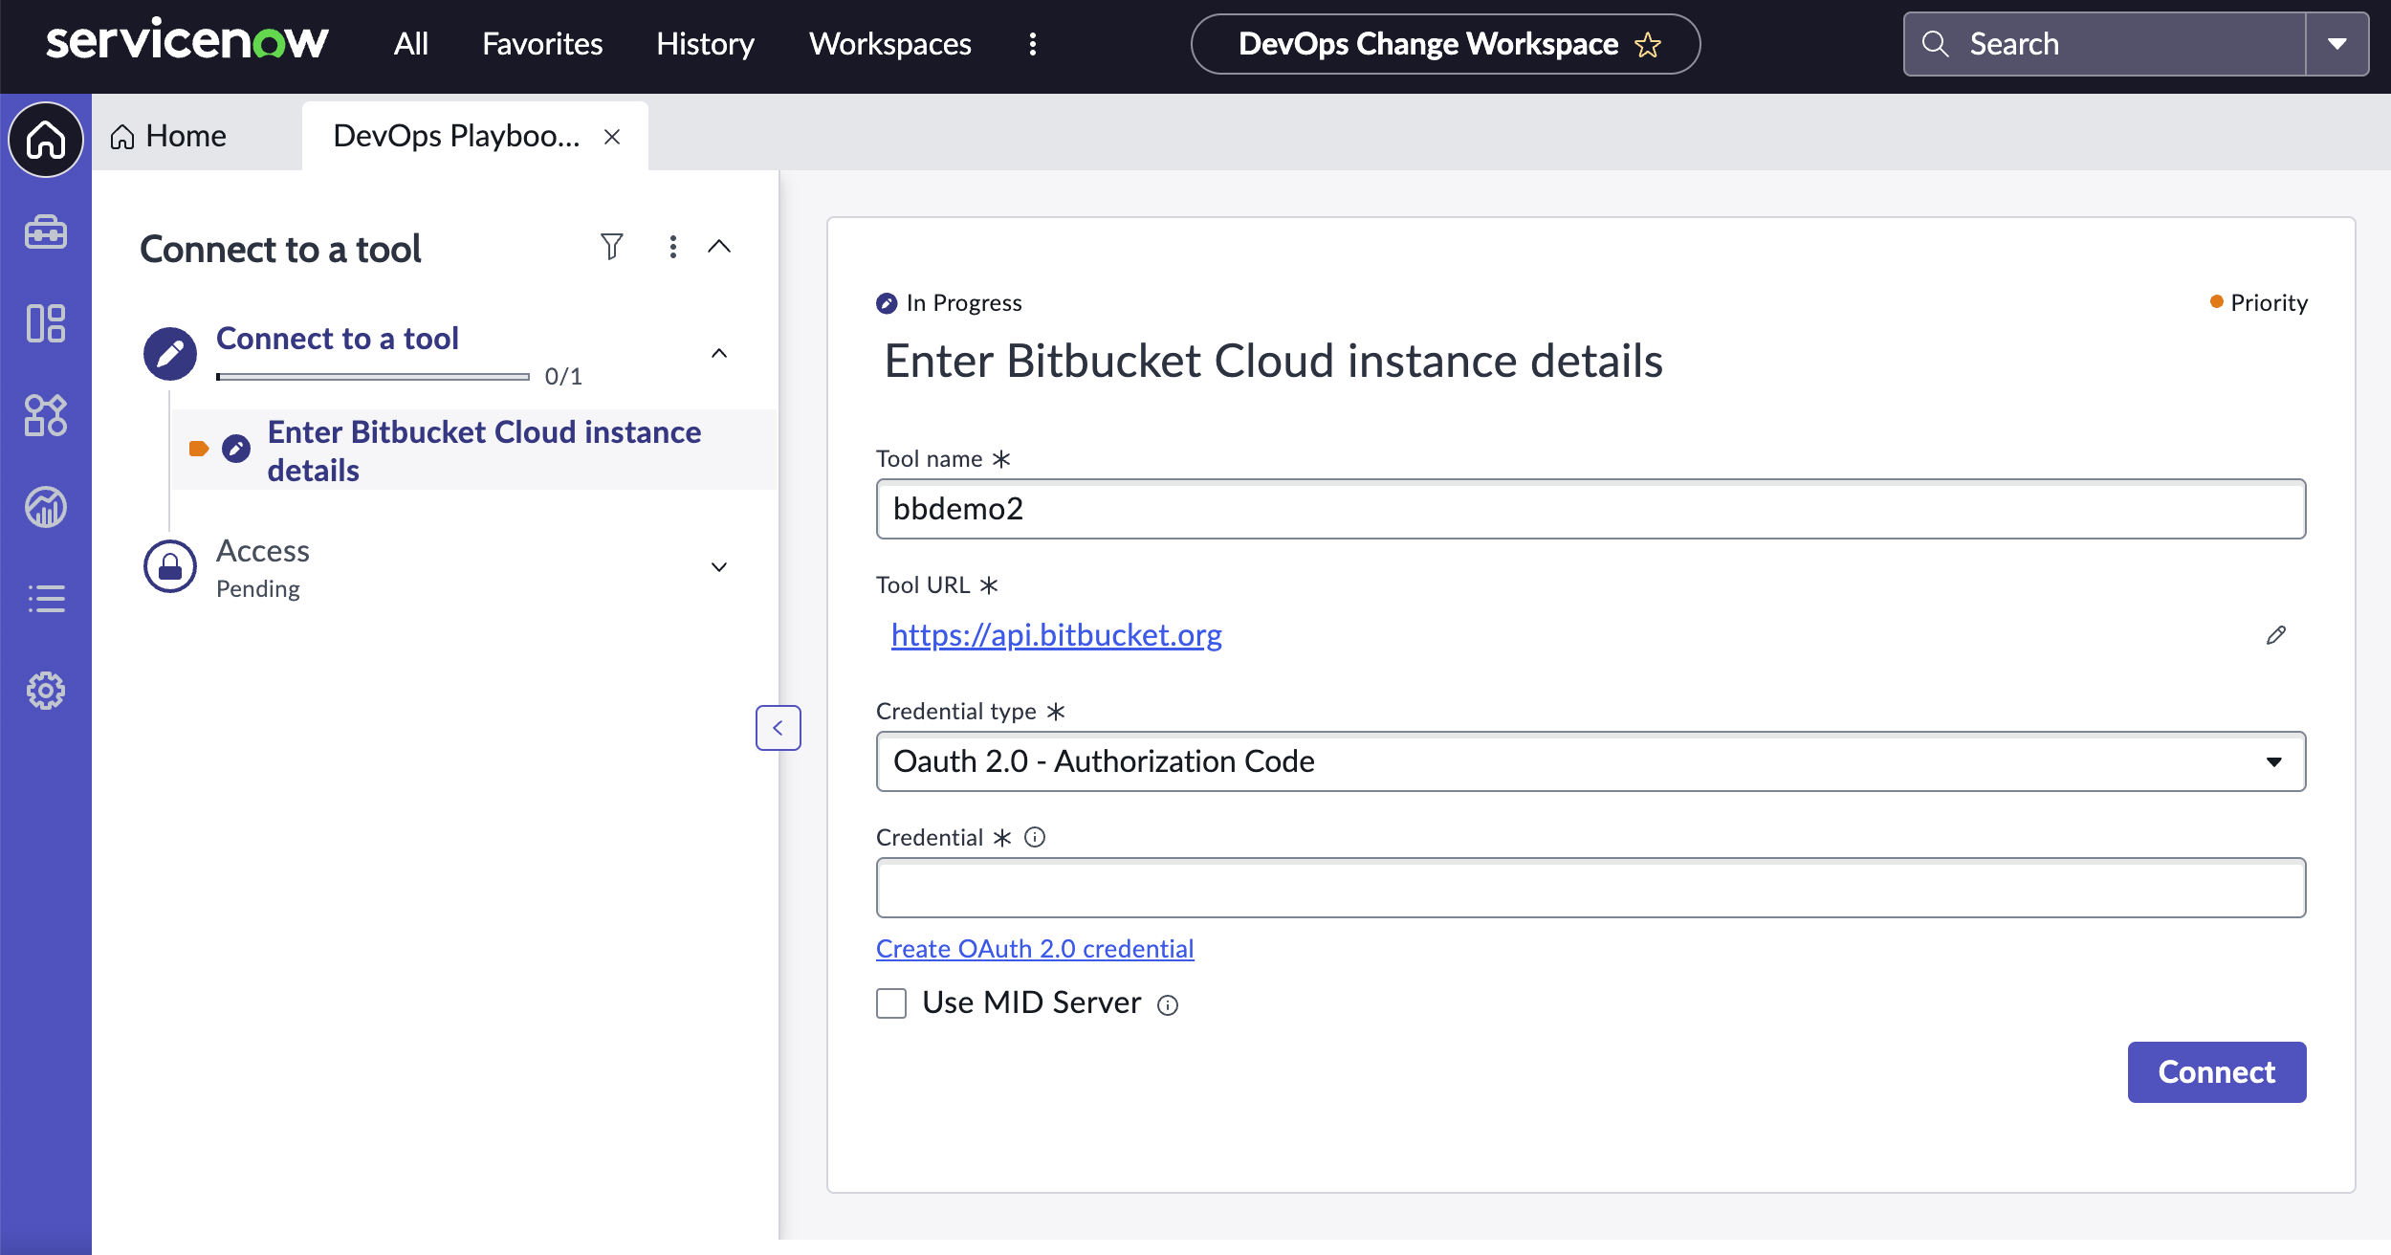Click the Access Pending status text
This screenshot has height=1255, width=2391.
[258, 589]
